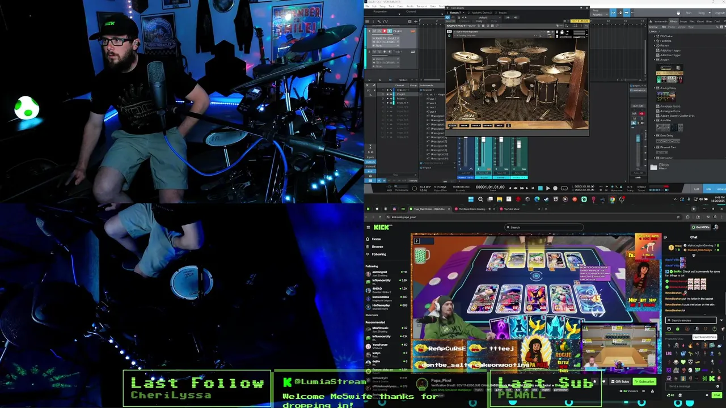
Task: Open the Song menu in Studio One menu bar
Action: (x=382, y=6)
